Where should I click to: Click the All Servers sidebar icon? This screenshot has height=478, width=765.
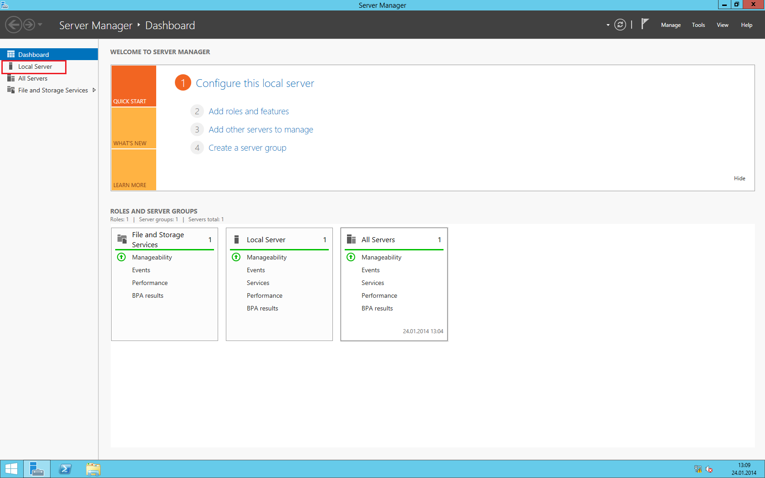tap(11, 78)
